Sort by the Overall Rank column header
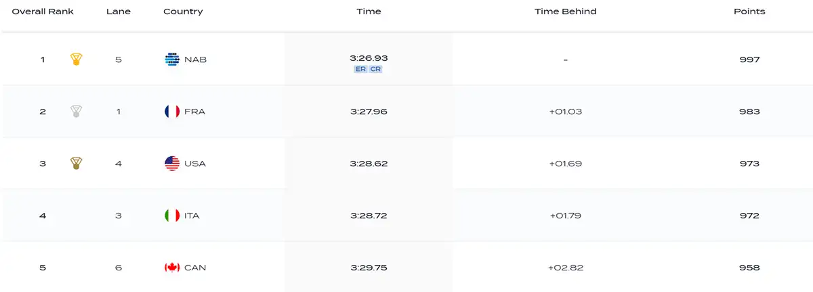This screenshot has height=292, width=813. pyautogui.click(x=43, y=11)
